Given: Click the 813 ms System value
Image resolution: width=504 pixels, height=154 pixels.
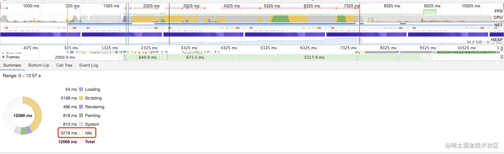Looking at the screenshot, I should click(70, 124).
